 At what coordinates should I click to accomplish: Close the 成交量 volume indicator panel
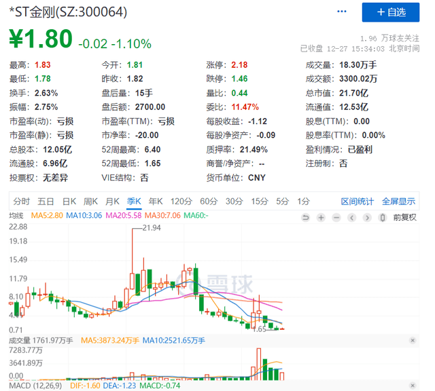(413, 340)
